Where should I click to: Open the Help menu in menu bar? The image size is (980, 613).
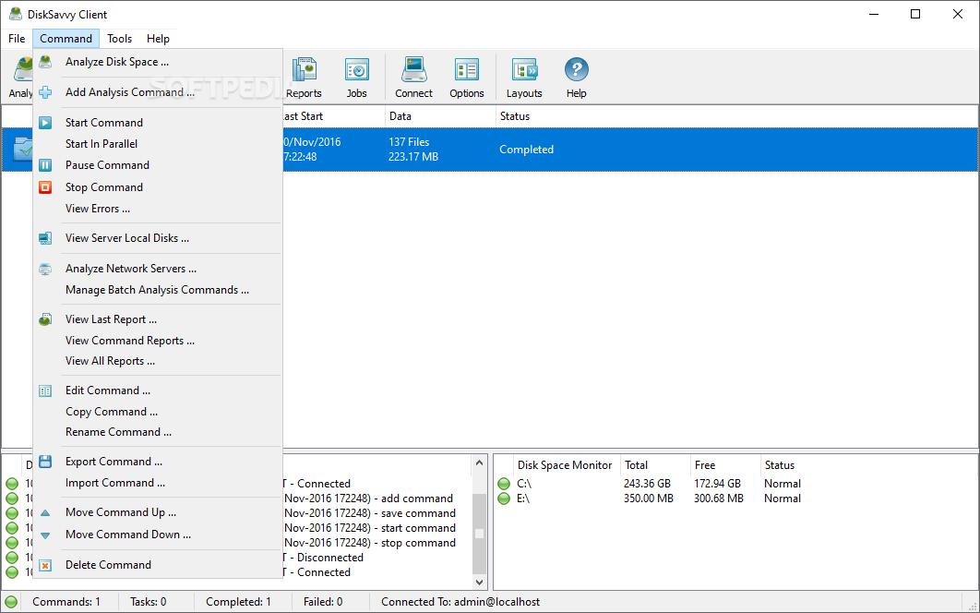(158, 39)
